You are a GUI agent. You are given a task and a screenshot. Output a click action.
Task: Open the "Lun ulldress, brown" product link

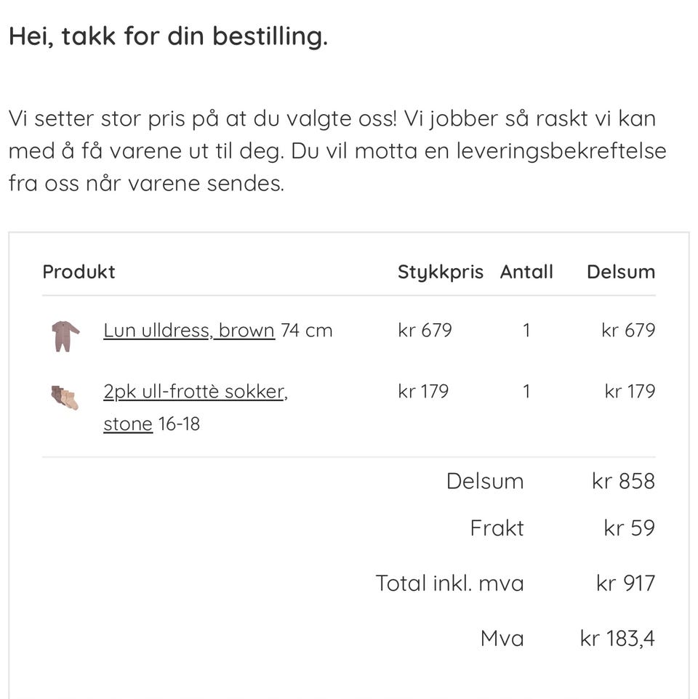tap(189, 331)
